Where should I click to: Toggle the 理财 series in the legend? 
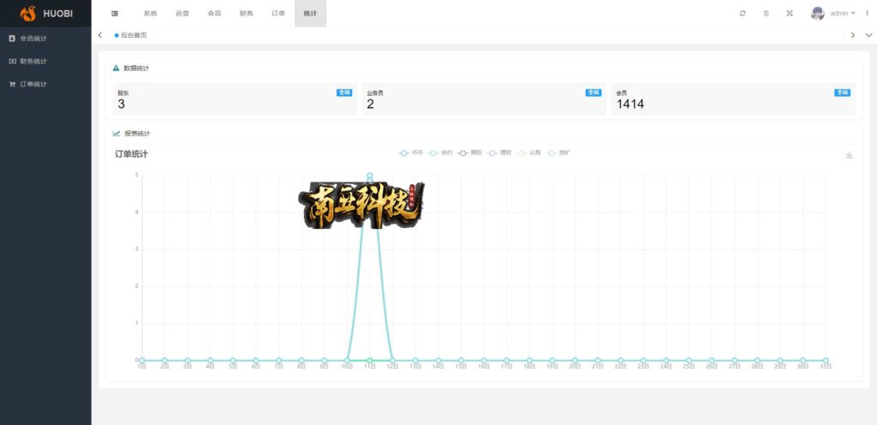coord(499,153)
